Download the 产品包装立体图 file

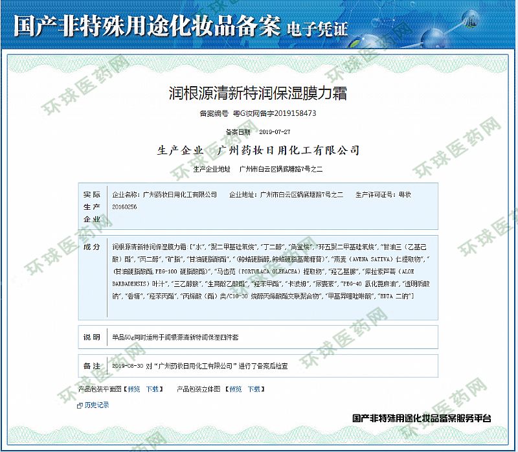[x=253, y=389]
